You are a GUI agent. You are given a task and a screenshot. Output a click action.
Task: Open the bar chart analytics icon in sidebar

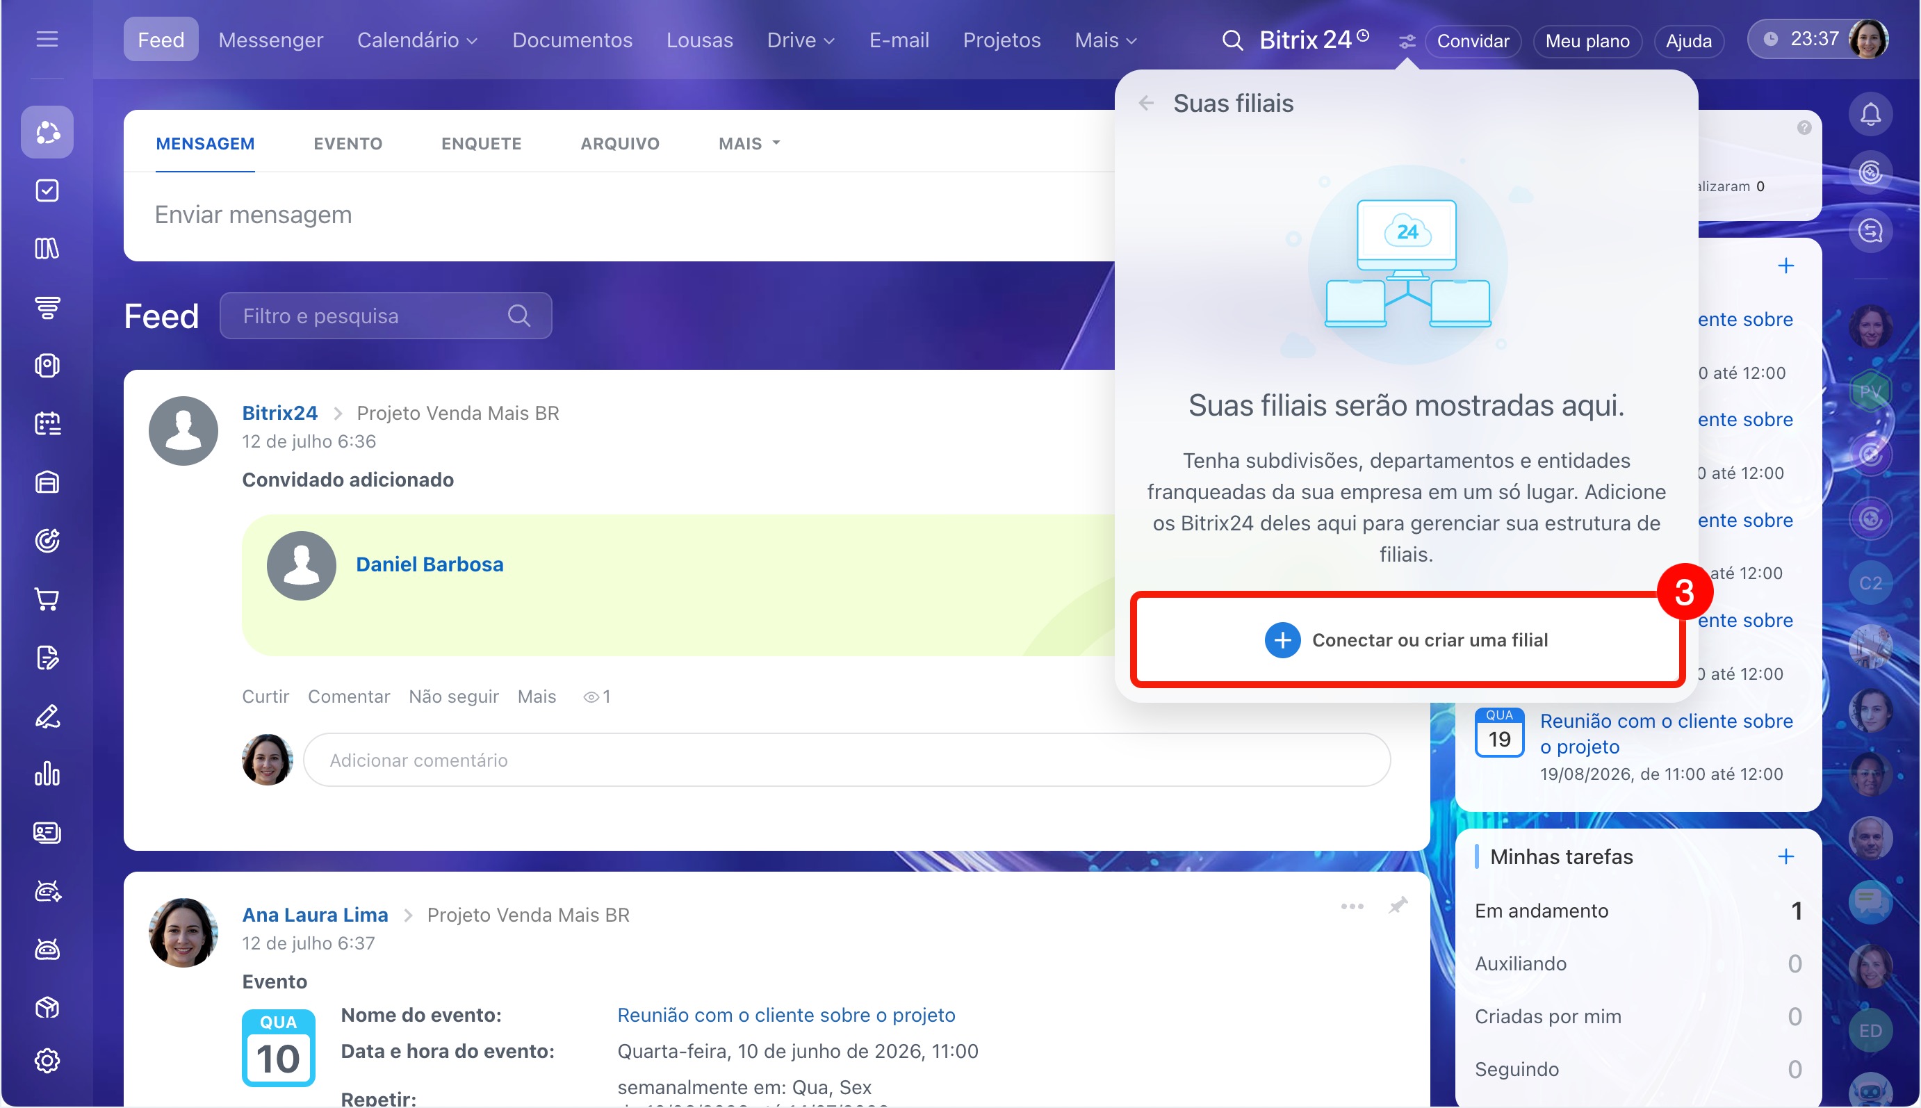47,774
